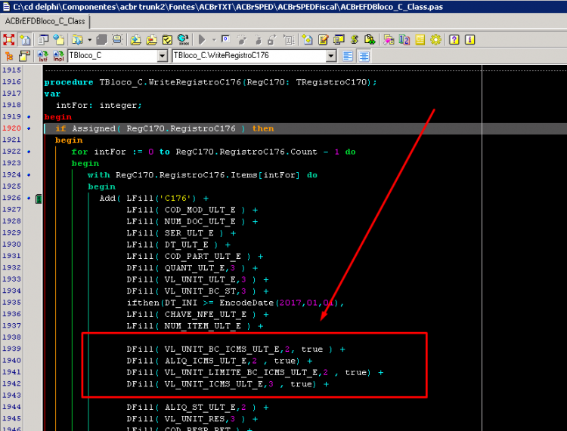The image size is (567, 431).
Task: Open the yellow gear options icon
Action: pos(435,40)
